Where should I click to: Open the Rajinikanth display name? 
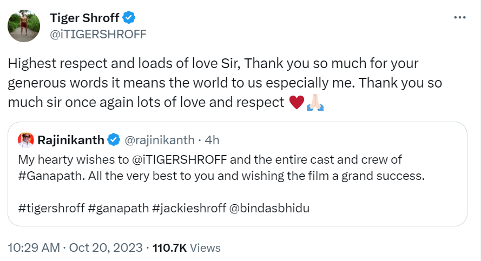(x=70, y=140)
